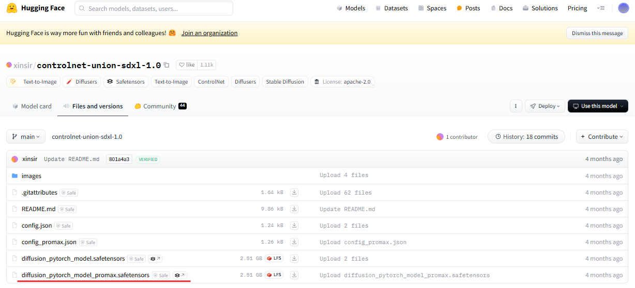The width and height of the screenshot is (635, 288).
Task: Download diffusion_pytorch_model_promax.safetensors via download icon
Action: 294,275
